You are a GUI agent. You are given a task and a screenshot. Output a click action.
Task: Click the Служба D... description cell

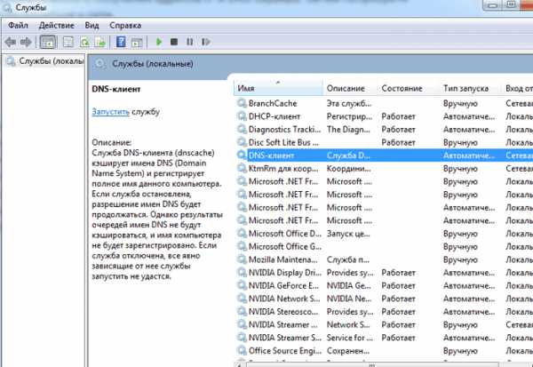tap(348, 156)
